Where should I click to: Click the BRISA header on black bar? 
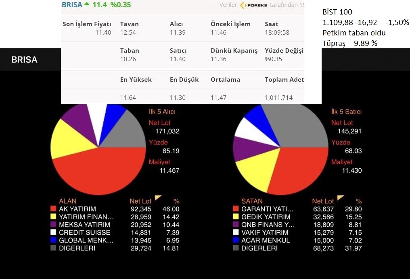(24, 60)
